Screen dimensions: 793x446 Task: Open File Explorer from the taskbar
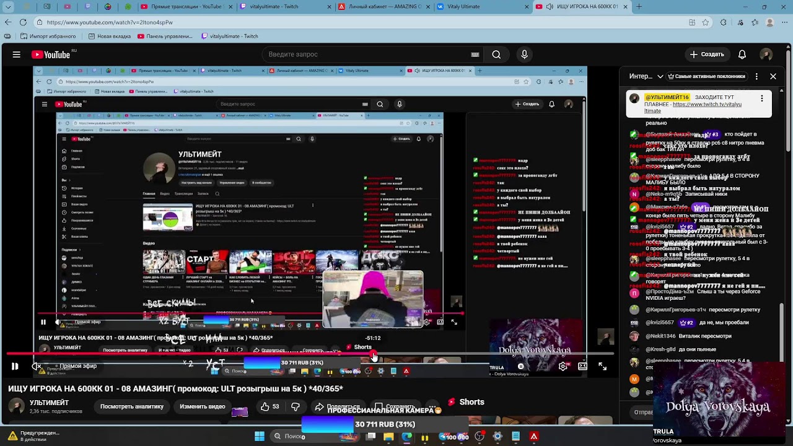coord(388,436)
